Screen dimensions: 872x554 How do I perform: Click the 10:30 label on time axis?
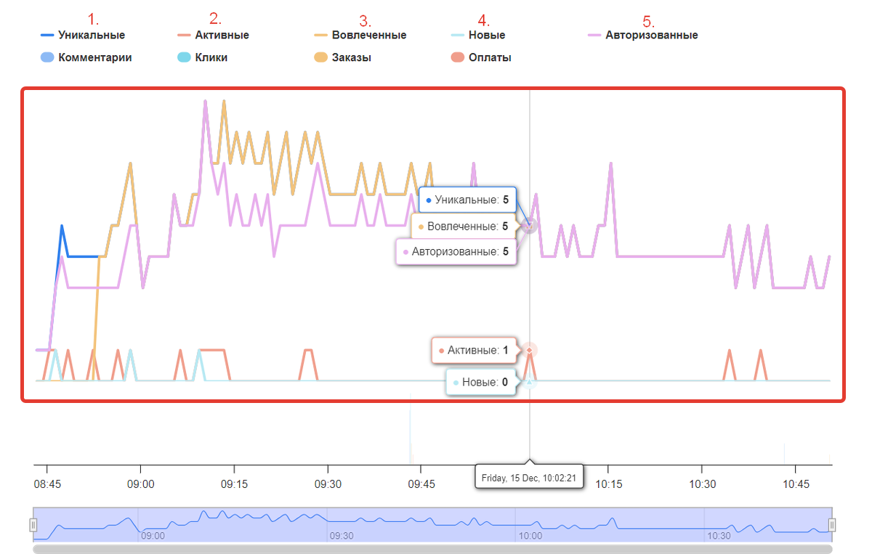pos(702,483)
